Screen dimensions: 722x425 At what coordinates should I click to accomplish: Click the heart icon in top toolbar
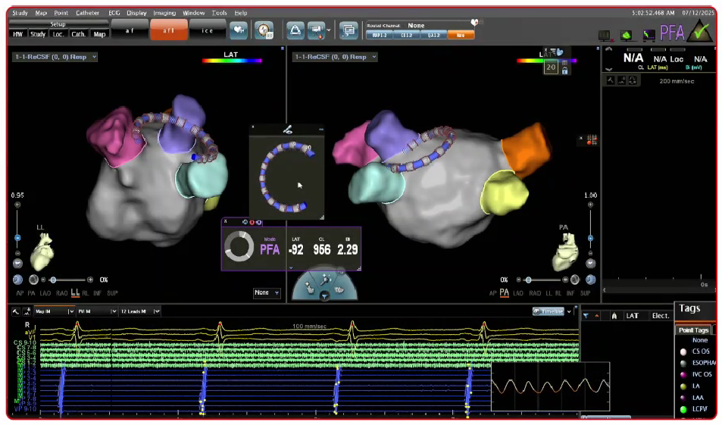(238, 30)
